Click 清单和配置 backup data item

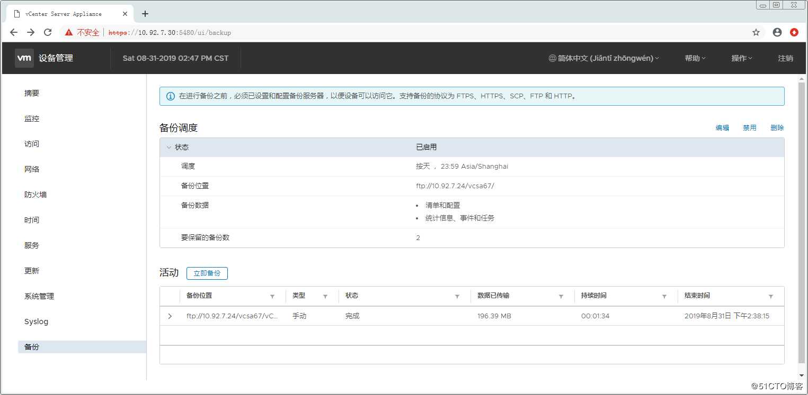[443, 205]
